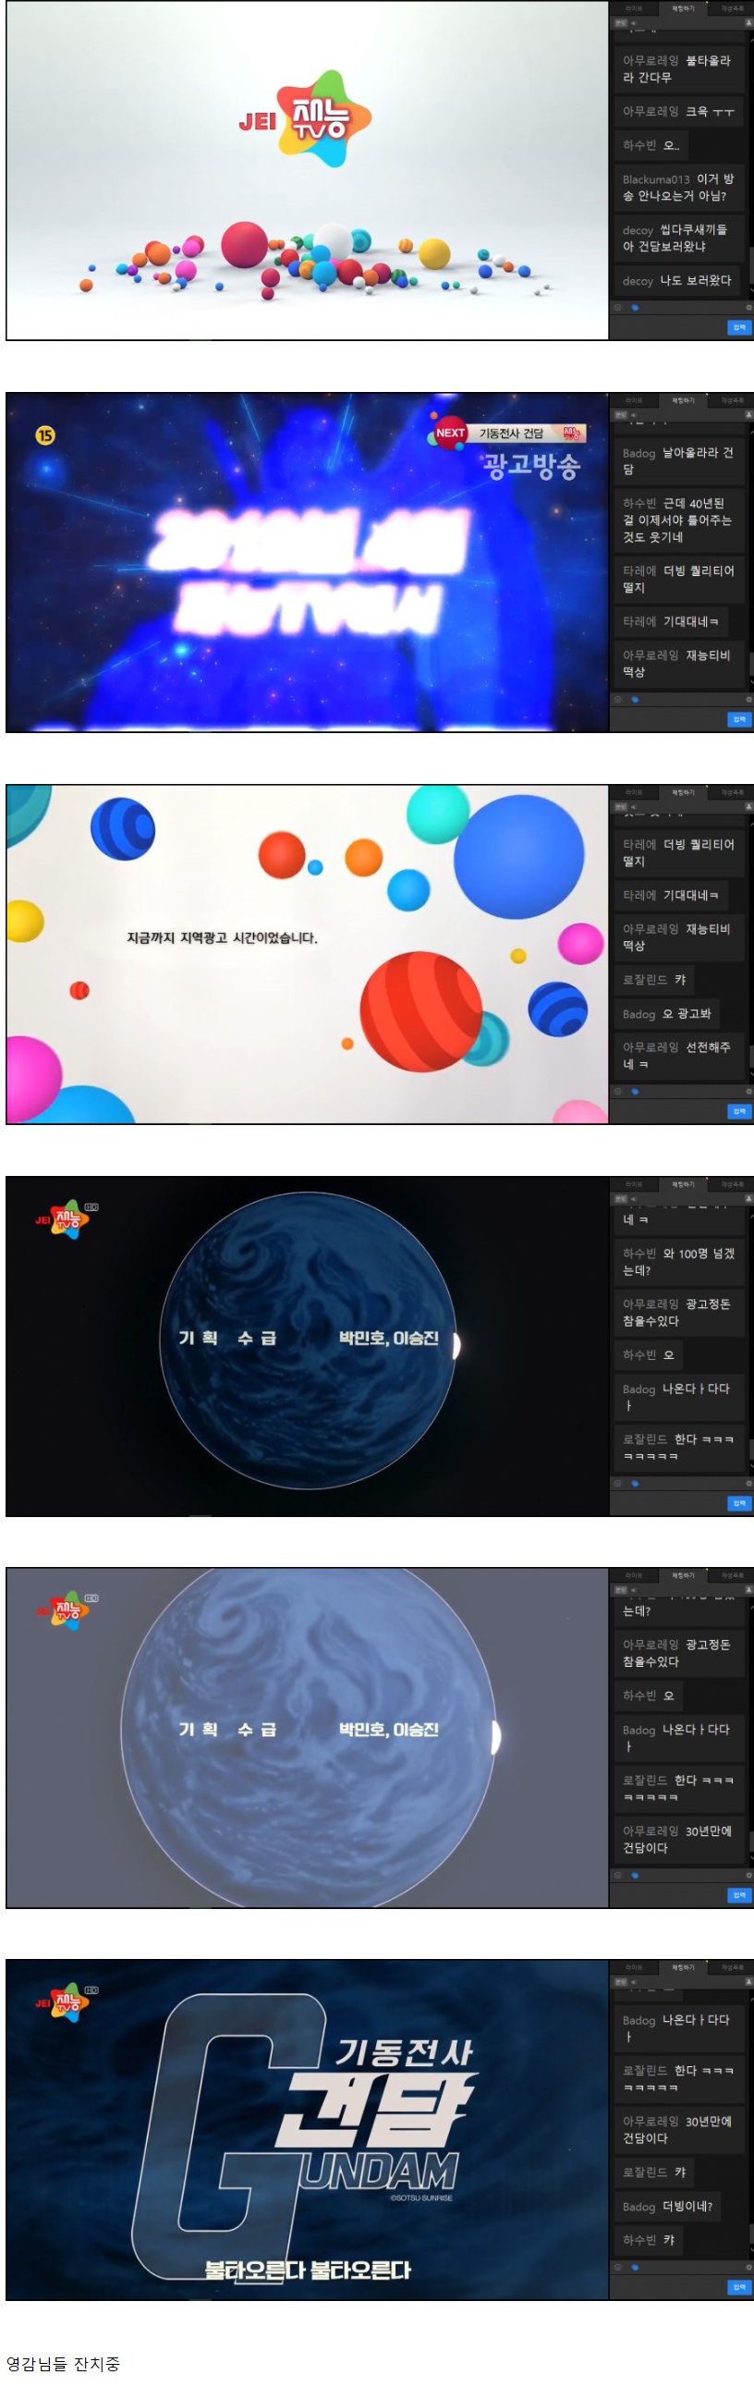Click the speaker icon in the 광고방송 screenshot's chat header
This screenshot has height=2387, width=754.
[x=634, y=414]
